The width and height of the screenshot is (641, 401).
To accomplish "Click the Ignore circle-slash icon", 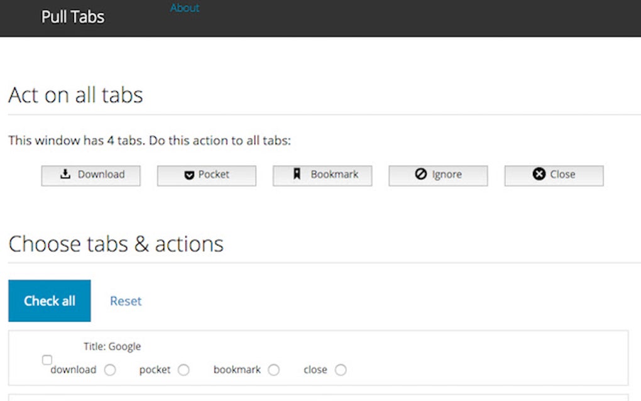I will pos(421,175).
